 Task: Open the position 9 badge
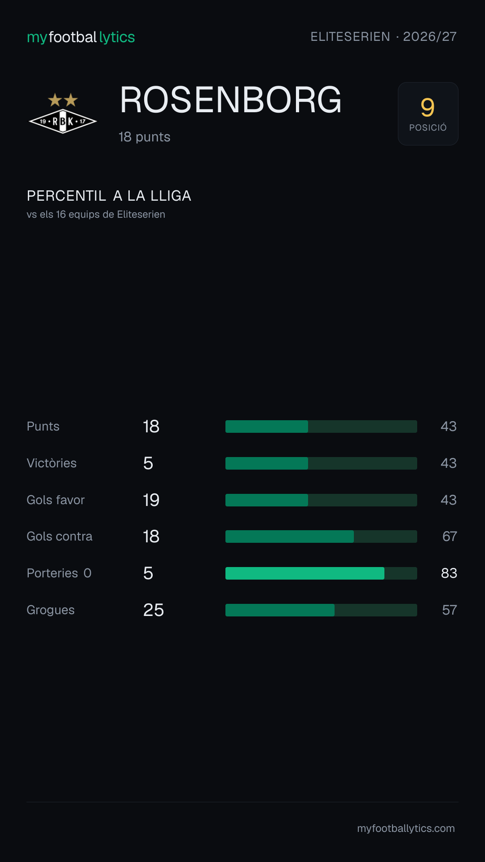[428, 114]
